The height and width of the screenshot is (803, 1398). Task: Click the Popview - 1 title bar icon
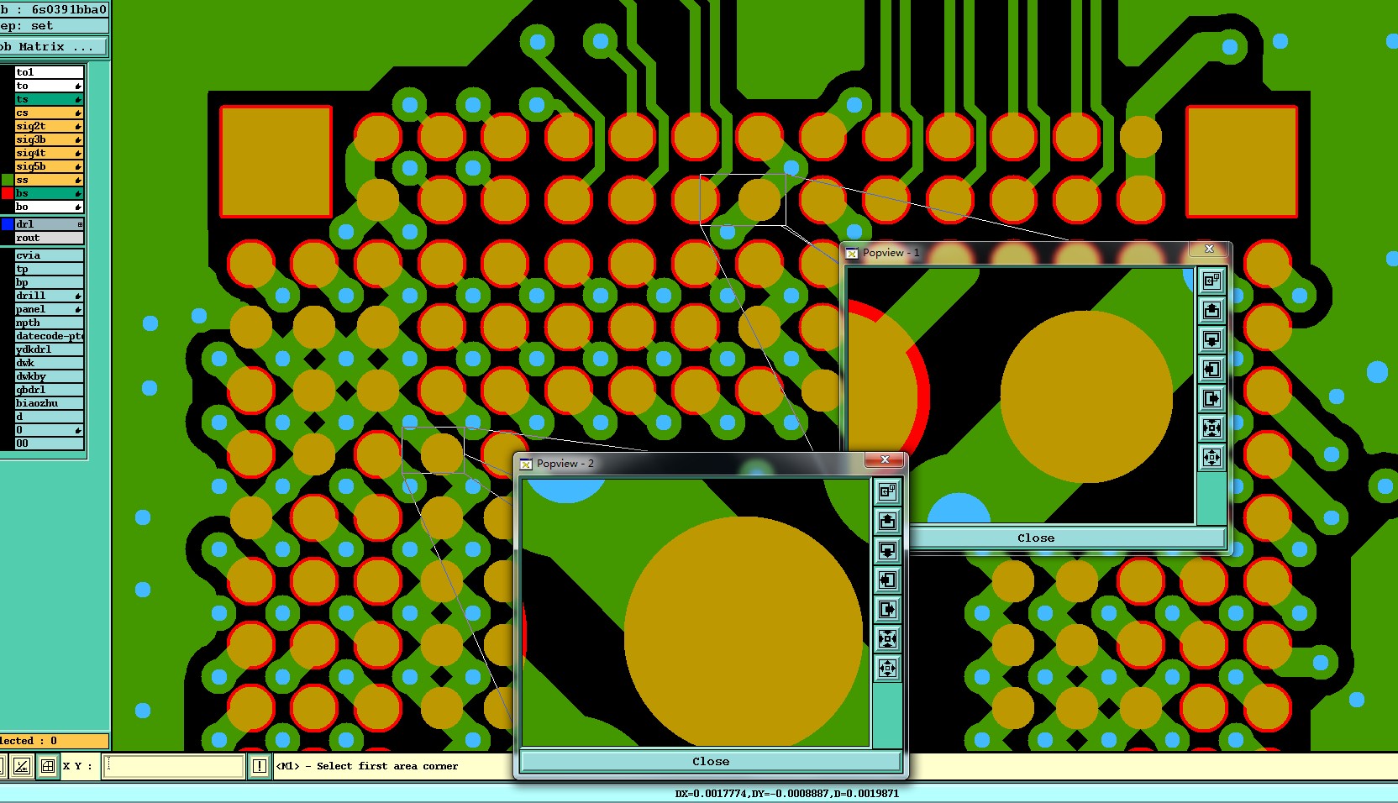point(852,253)
